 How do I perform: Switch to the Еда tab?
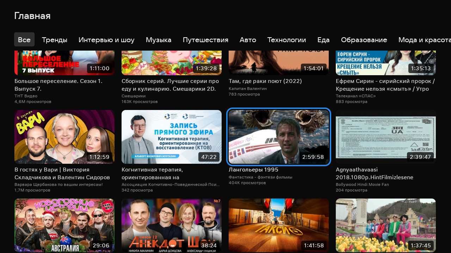(x=323, y=40)
